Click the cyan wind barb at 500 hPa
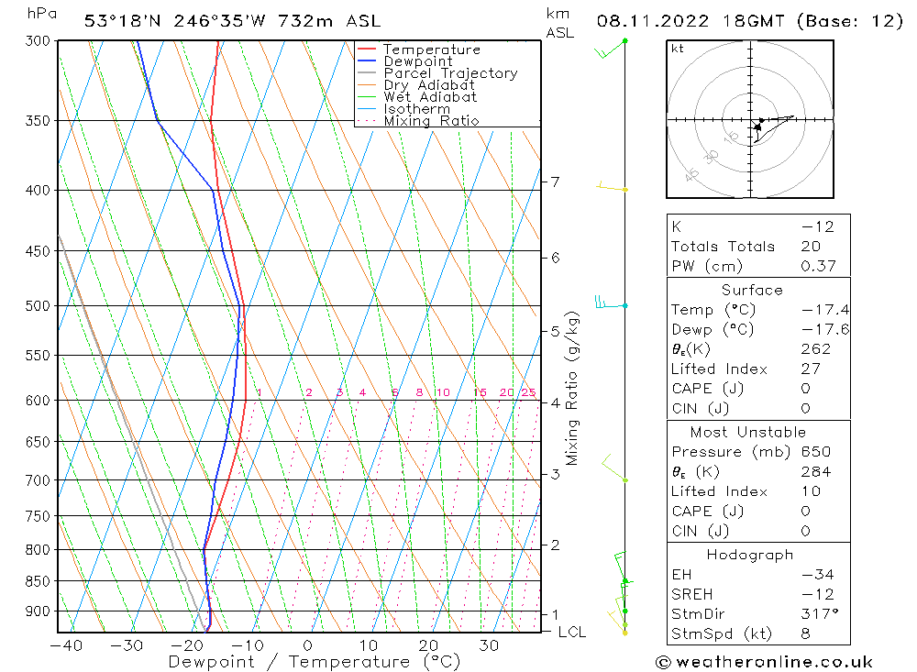 [x=611, y=302]
